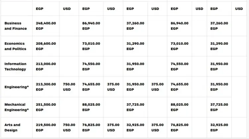The width and height of the screenshot is (249, 139).
Task: Click the 213,000.00 EGP cell
Action: tap(46, 66)
